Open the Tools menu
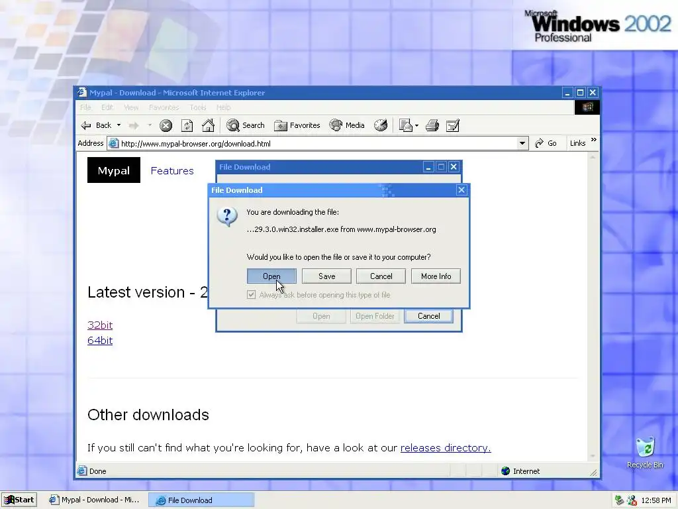678x509 pixels. pos(197,107)
